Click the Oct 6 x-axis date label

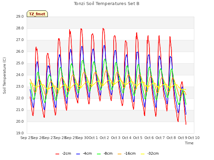(149, 138)
